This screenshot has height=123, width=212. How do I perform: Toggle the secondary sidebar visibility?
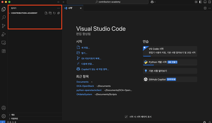[x=210, y=2]
